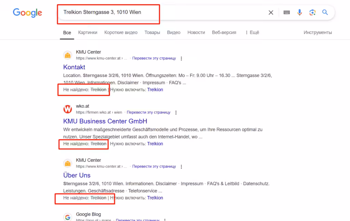Include Trelkion in the Über Uns result
Viewport: 350px width, 221px height.
[155, 198]
